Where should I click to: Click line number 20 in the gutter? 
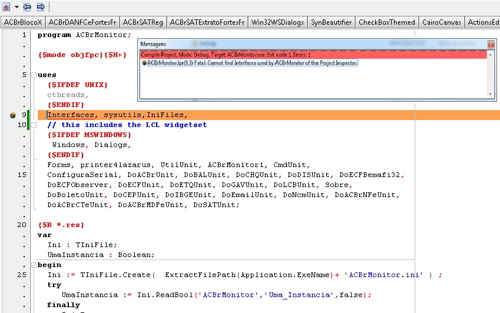[22, 225]
